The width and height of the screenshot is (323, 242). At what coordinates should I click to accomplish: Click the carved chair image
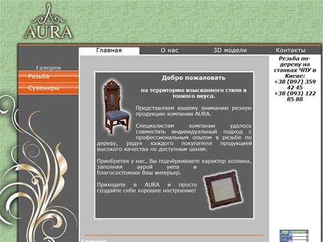(116, 107)
